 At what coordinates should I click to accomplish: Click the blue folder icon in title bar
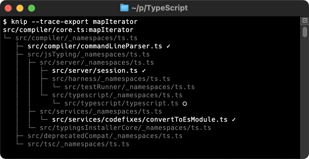pyautogui.click(x=124, y=8)
